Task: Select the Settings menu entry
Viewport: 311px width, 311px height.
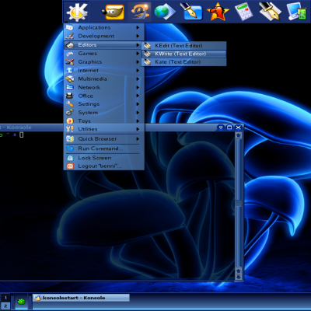Action: [103, 104]
